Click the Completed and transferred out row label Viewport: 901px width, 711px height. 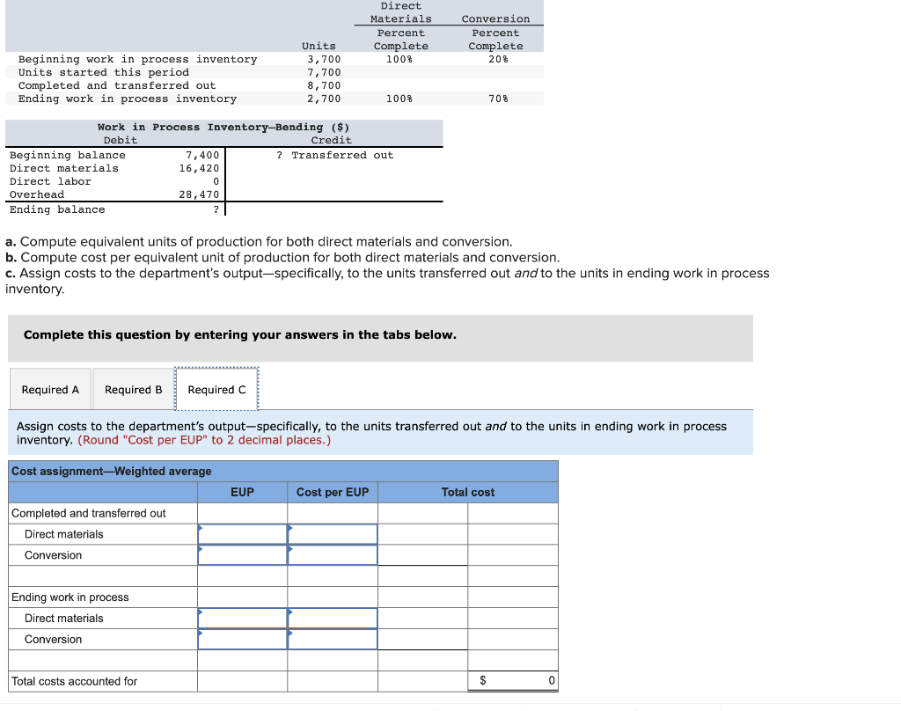88,513
